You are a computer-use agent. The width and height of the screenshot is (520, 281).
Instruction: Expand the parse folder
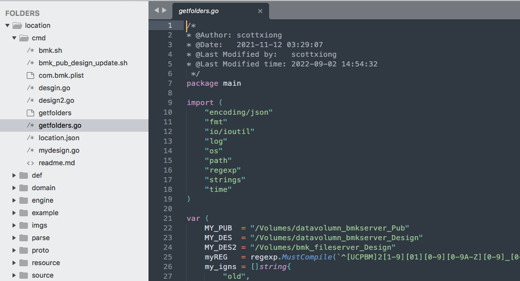(x=14, y=238)
